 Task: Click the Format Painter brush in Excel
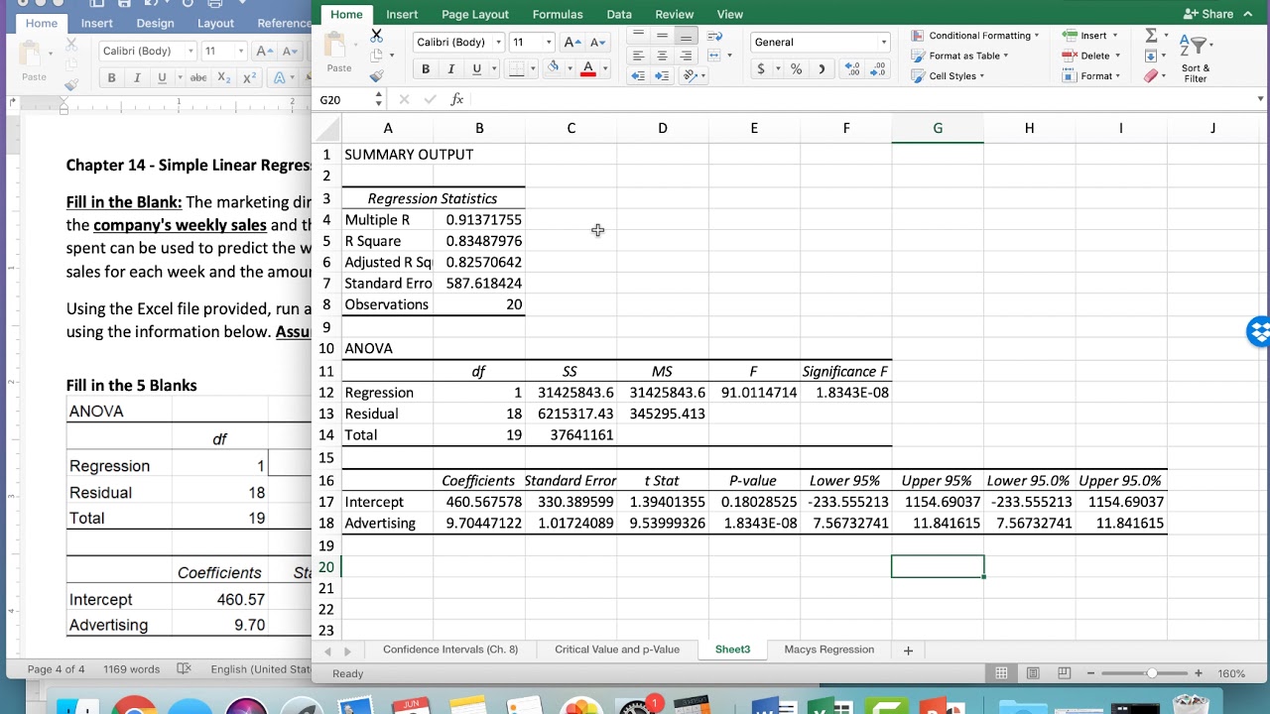tap(376, 75)
